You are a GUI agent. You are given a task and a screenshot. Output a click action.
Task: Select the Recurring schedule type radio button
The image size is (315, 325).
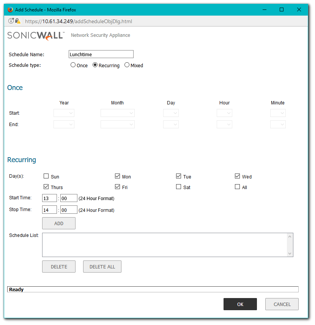[x=95, y=65]
